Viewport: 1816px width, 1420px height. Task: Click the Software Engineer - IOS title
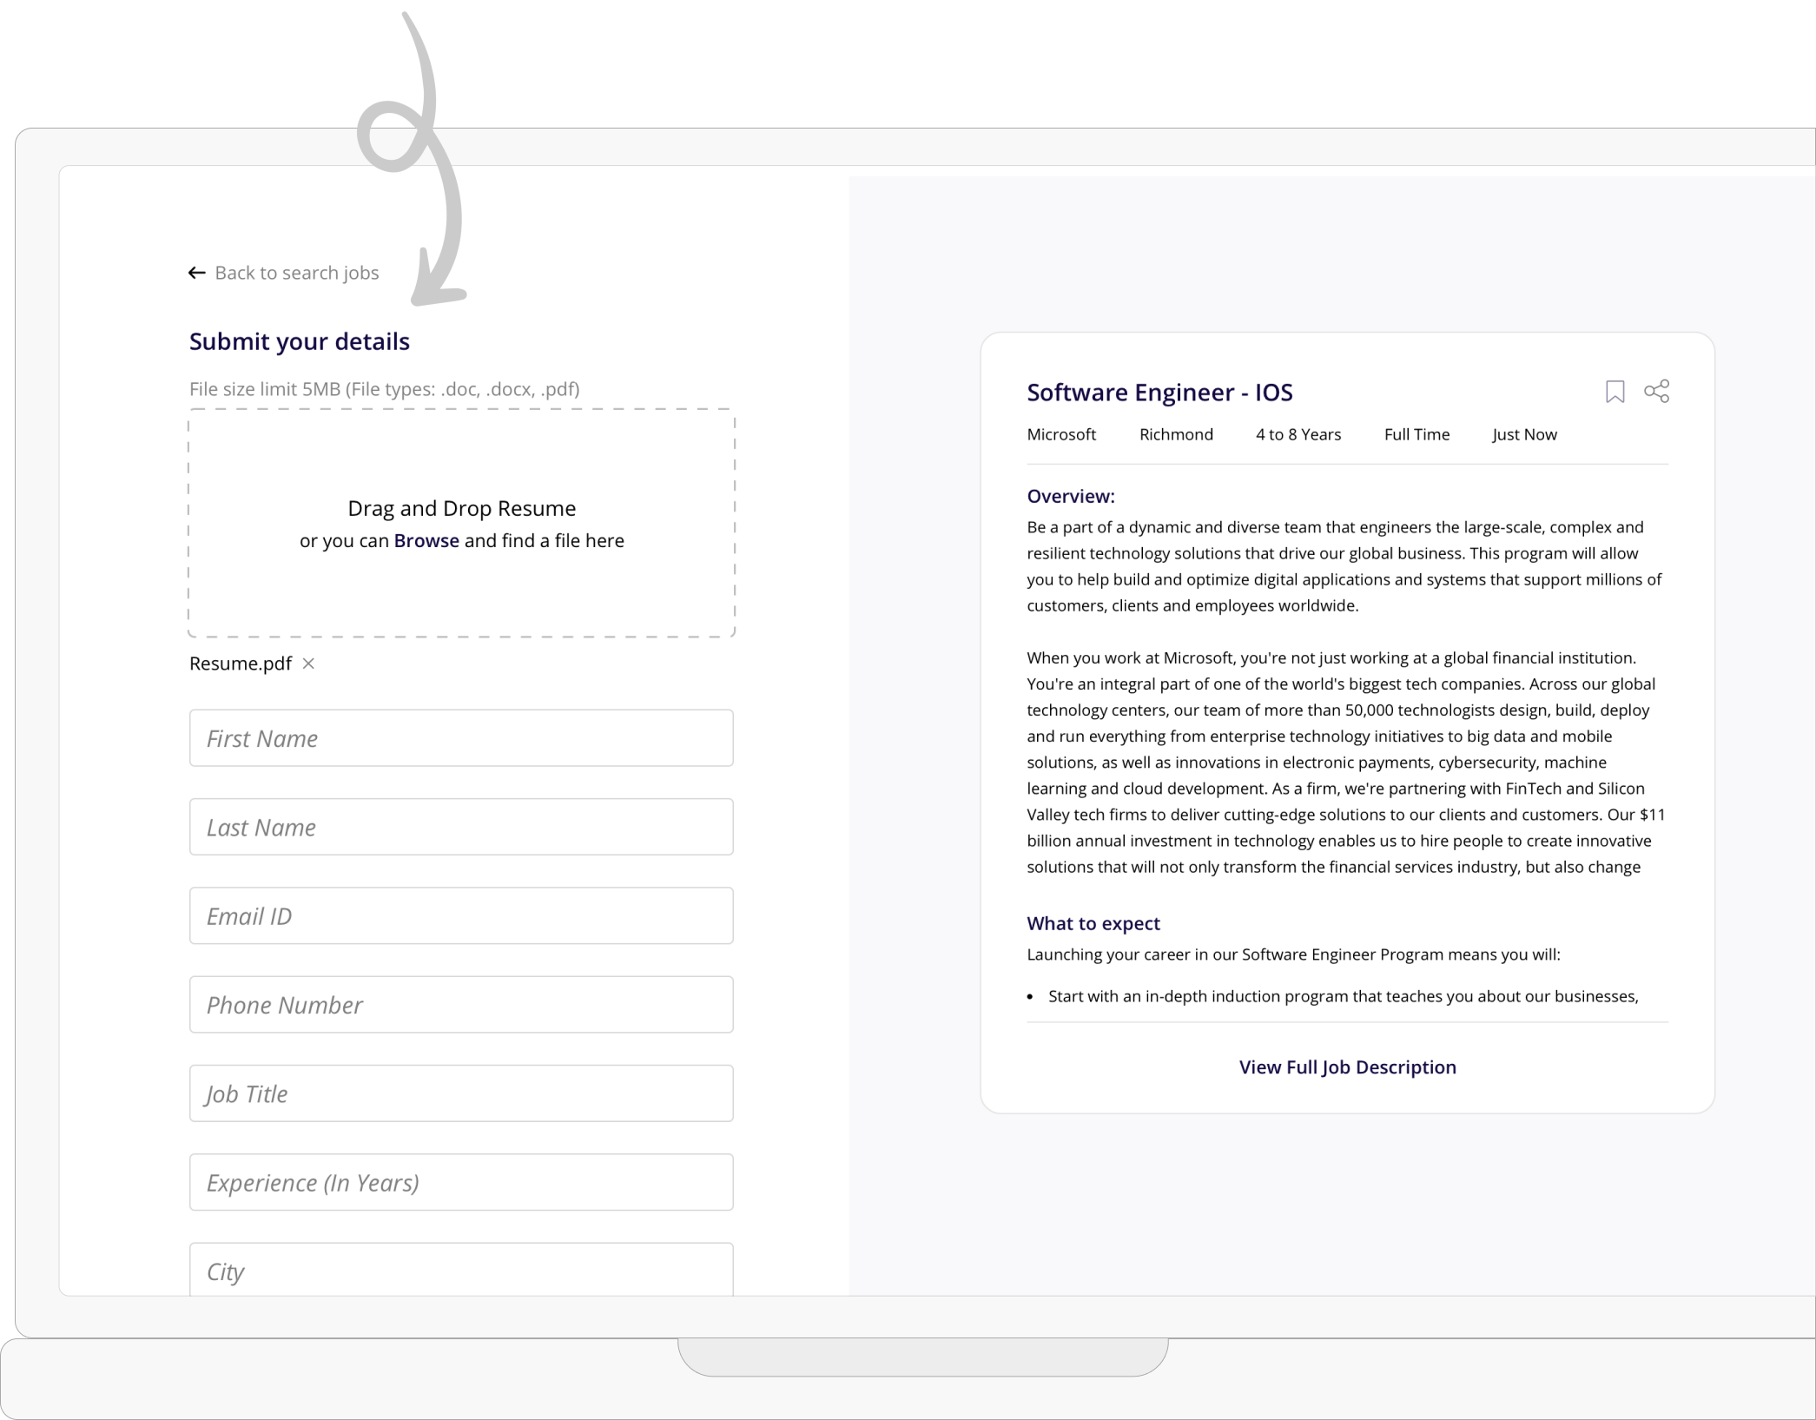pyautogui.click(x=1159, y=393)
